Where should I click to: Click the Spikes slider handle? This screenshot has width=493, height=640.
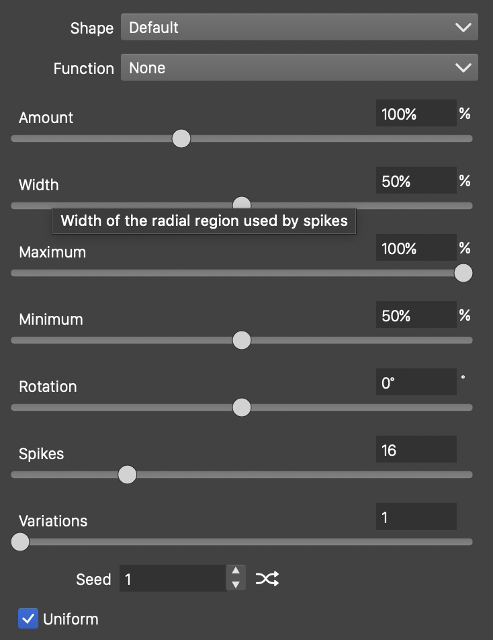click(127, 475)
